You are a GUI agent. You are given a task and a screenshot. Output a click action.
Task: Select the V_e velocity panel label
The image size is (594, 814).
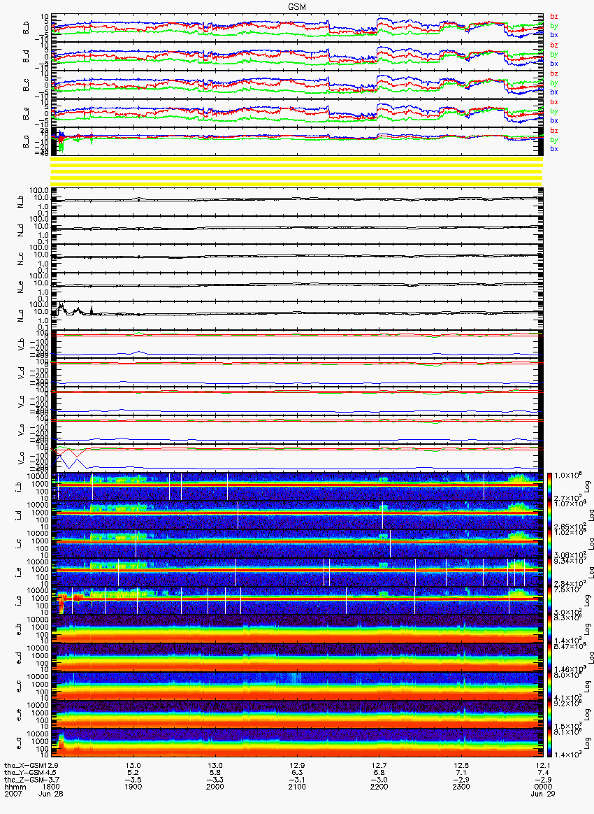[x=20, y=429]
